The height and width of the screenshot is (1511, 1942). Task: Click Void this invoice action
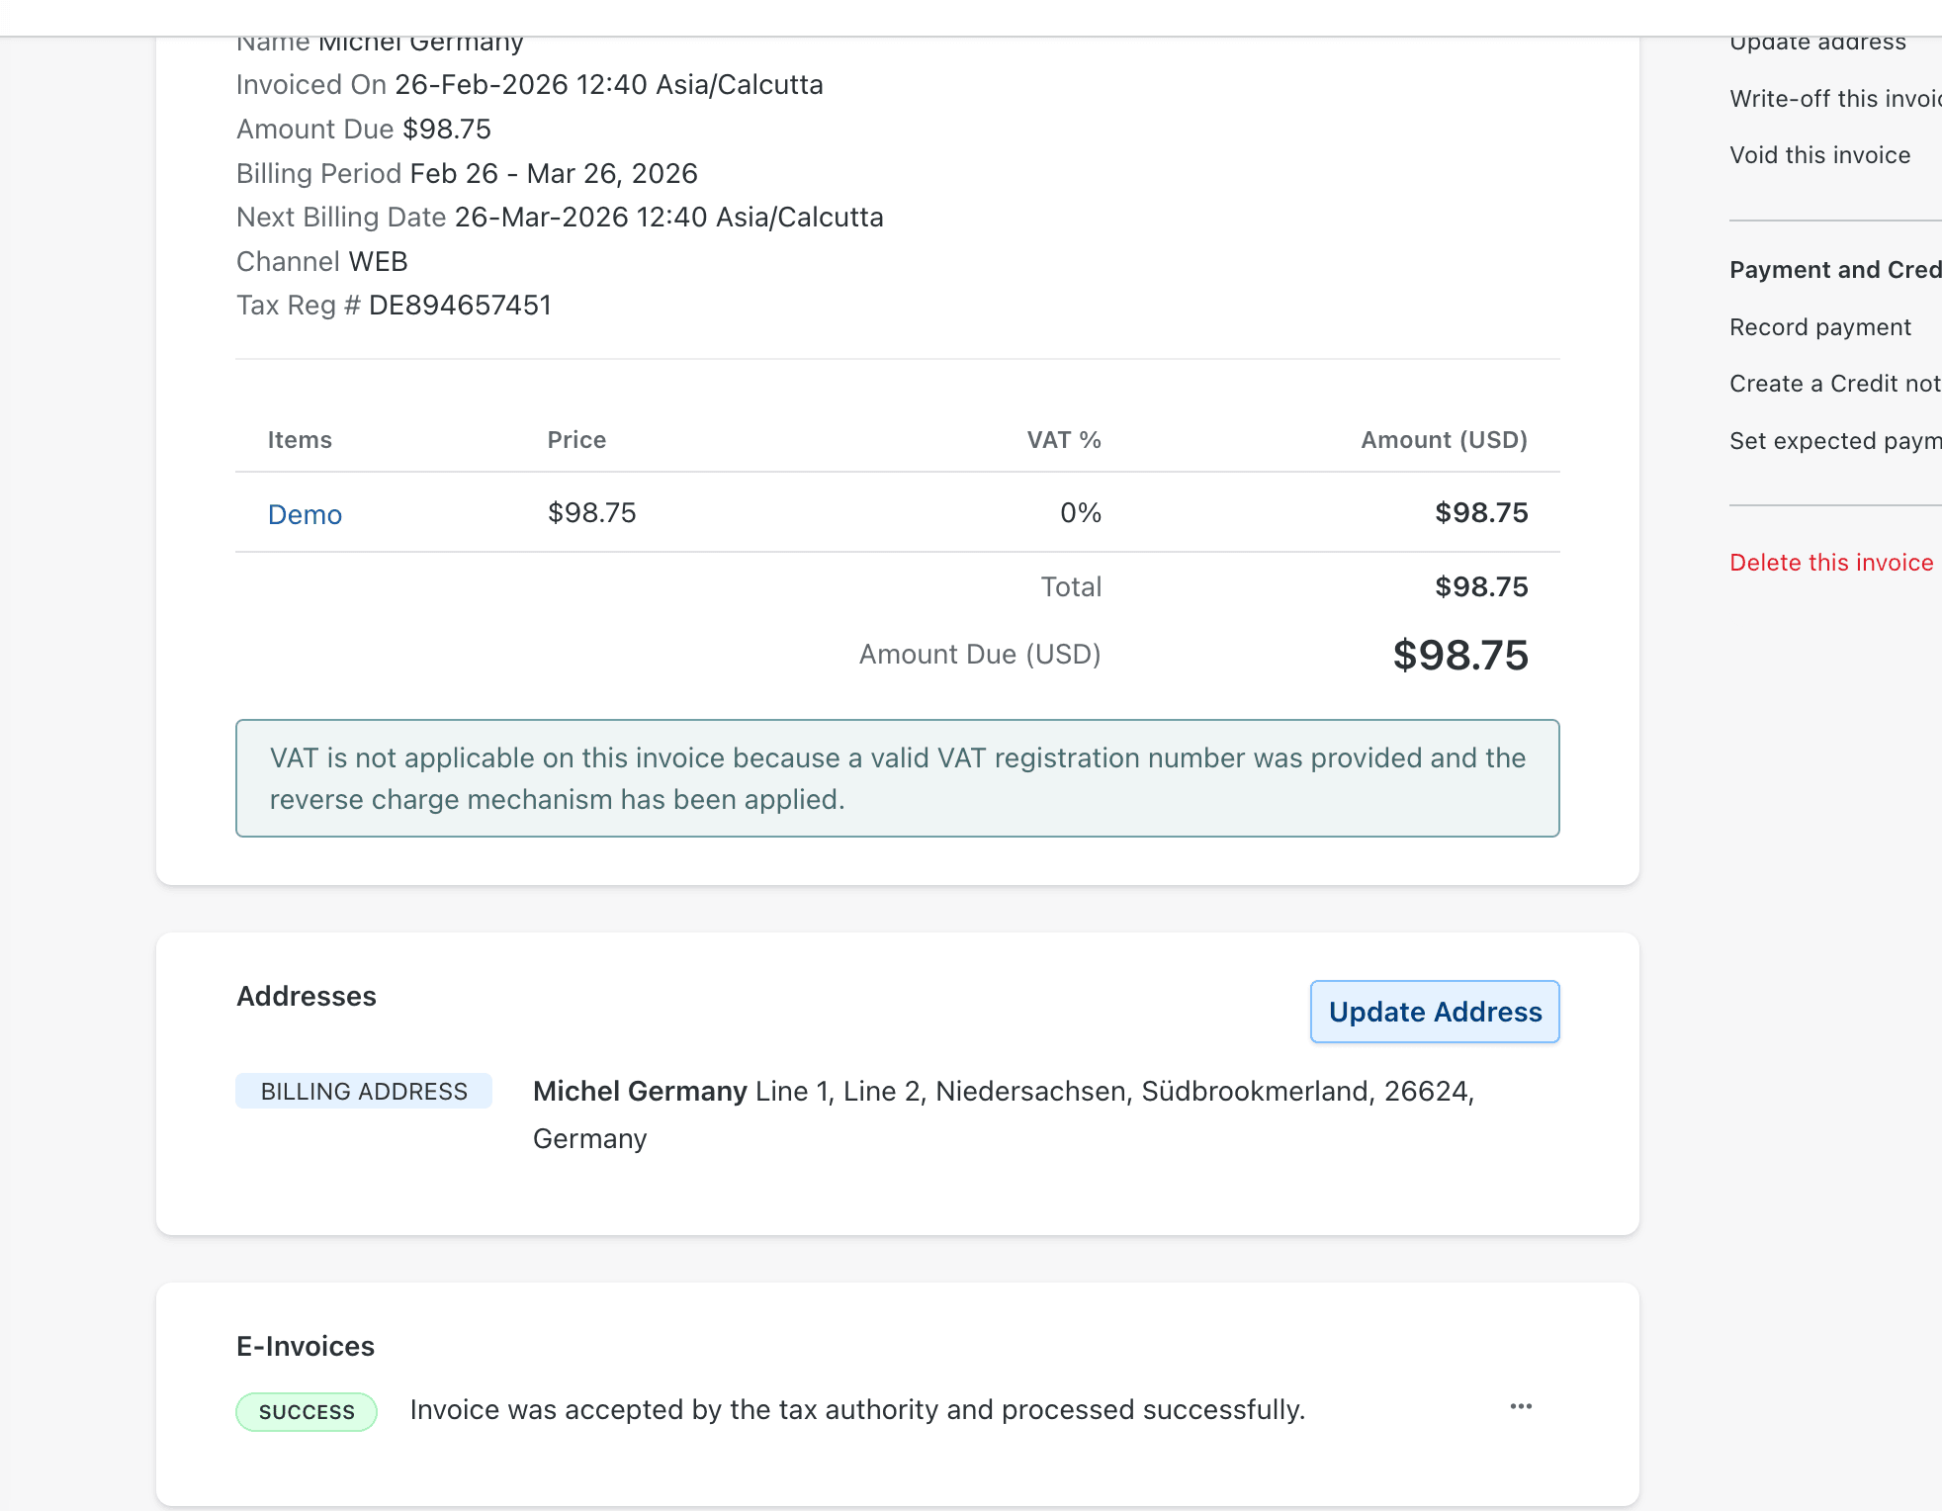[x=1819, y=155]
